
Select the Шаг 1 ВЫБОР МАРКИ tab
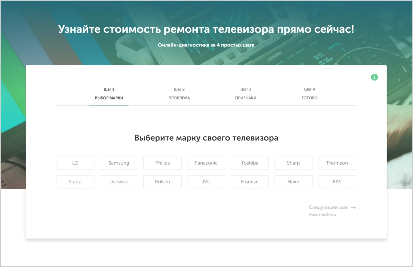109,94
